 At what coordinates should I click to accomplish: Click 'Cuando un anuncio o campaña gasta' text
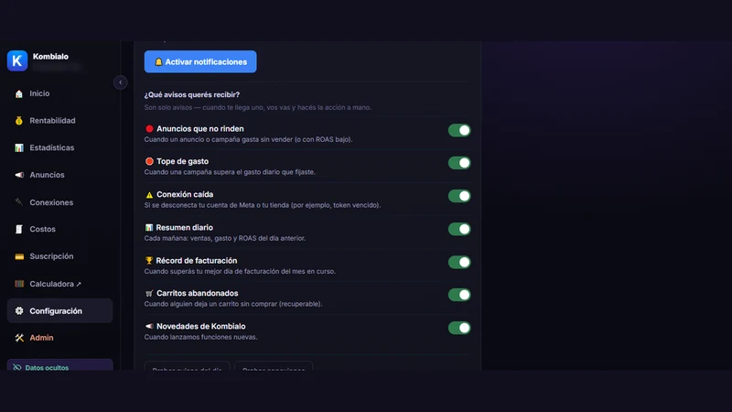coord(248,140)
